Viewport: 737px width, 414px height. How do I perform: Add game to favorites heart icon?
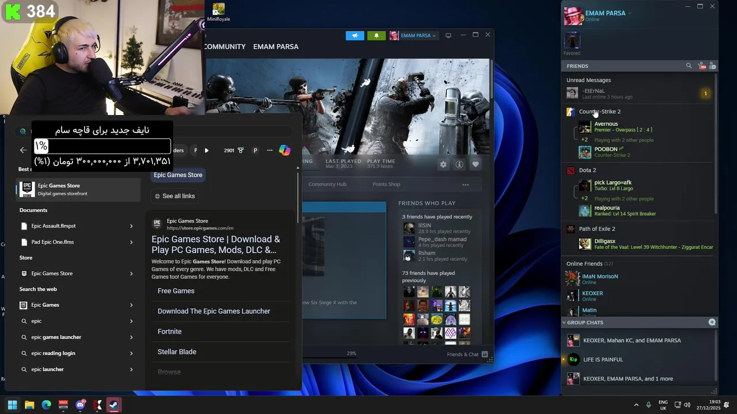(x=476, y=164)
